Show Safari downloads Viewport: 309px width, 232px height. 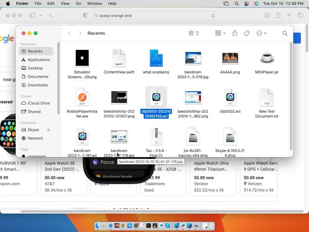click(x=267, y=15)
